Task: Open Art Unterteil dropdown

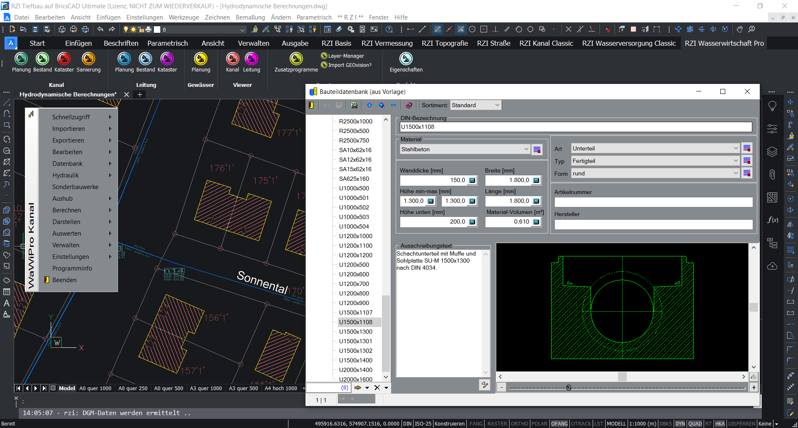Action: tap(655, 148)
